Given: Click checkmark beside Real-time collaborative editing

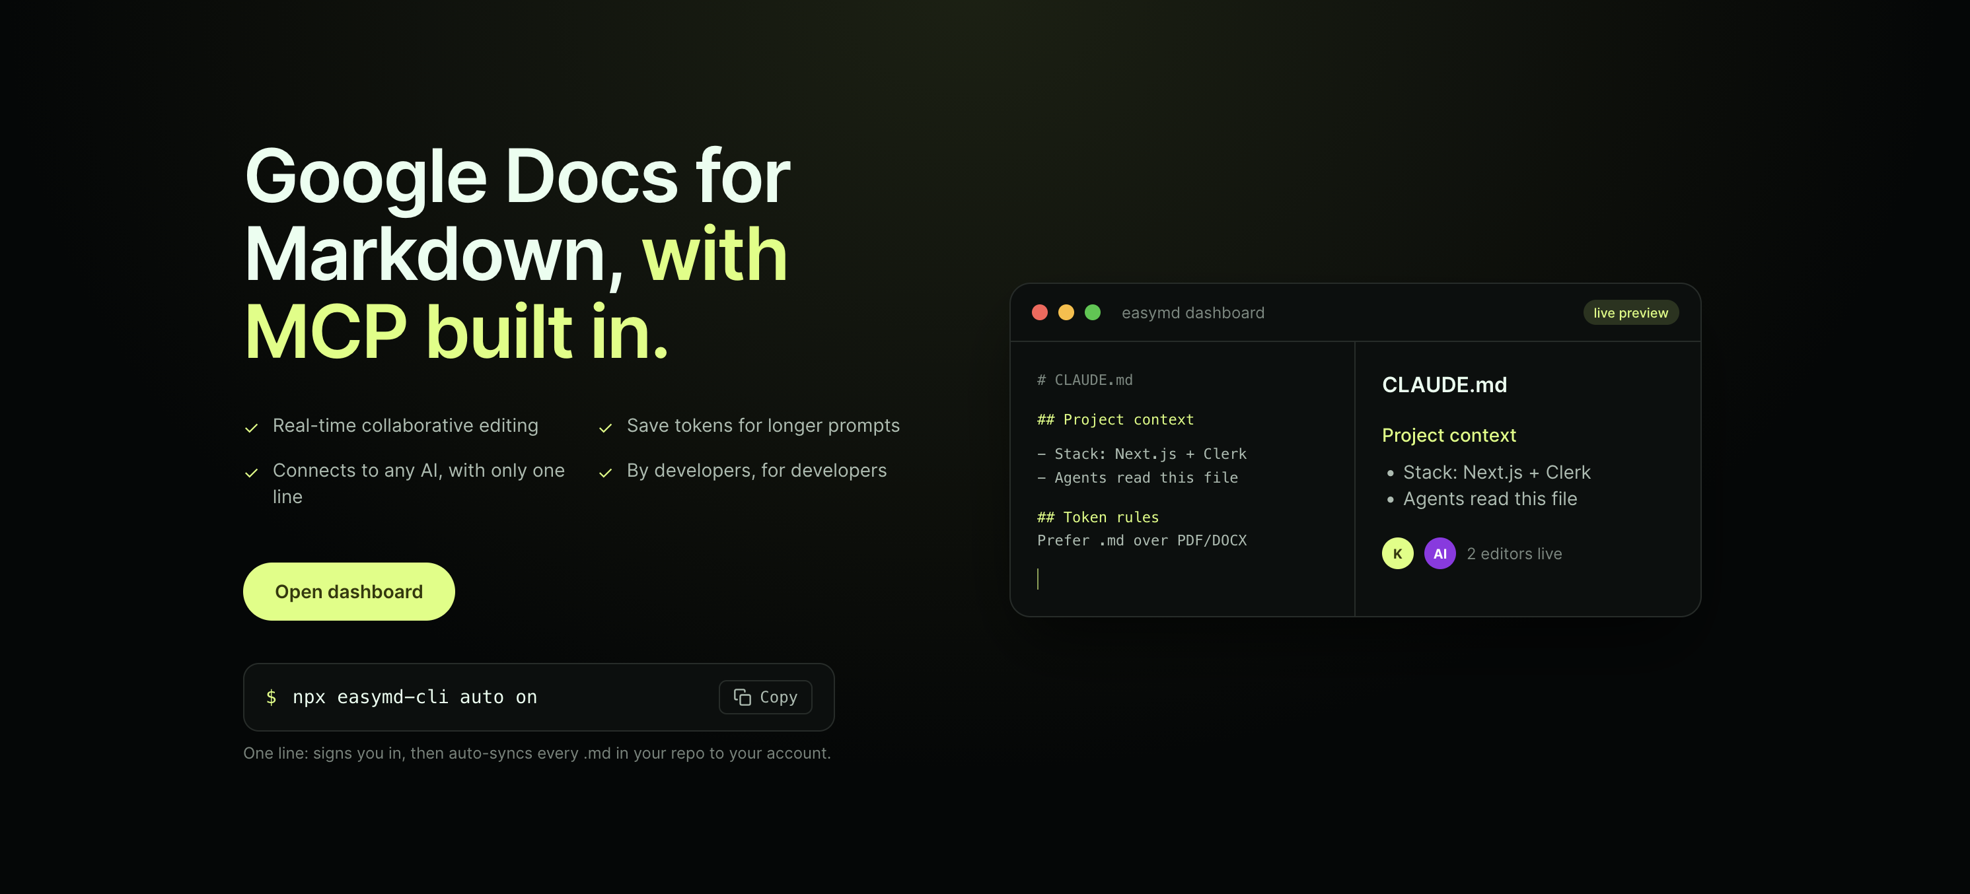Looking at the screenshot, I should click(251, 428).
